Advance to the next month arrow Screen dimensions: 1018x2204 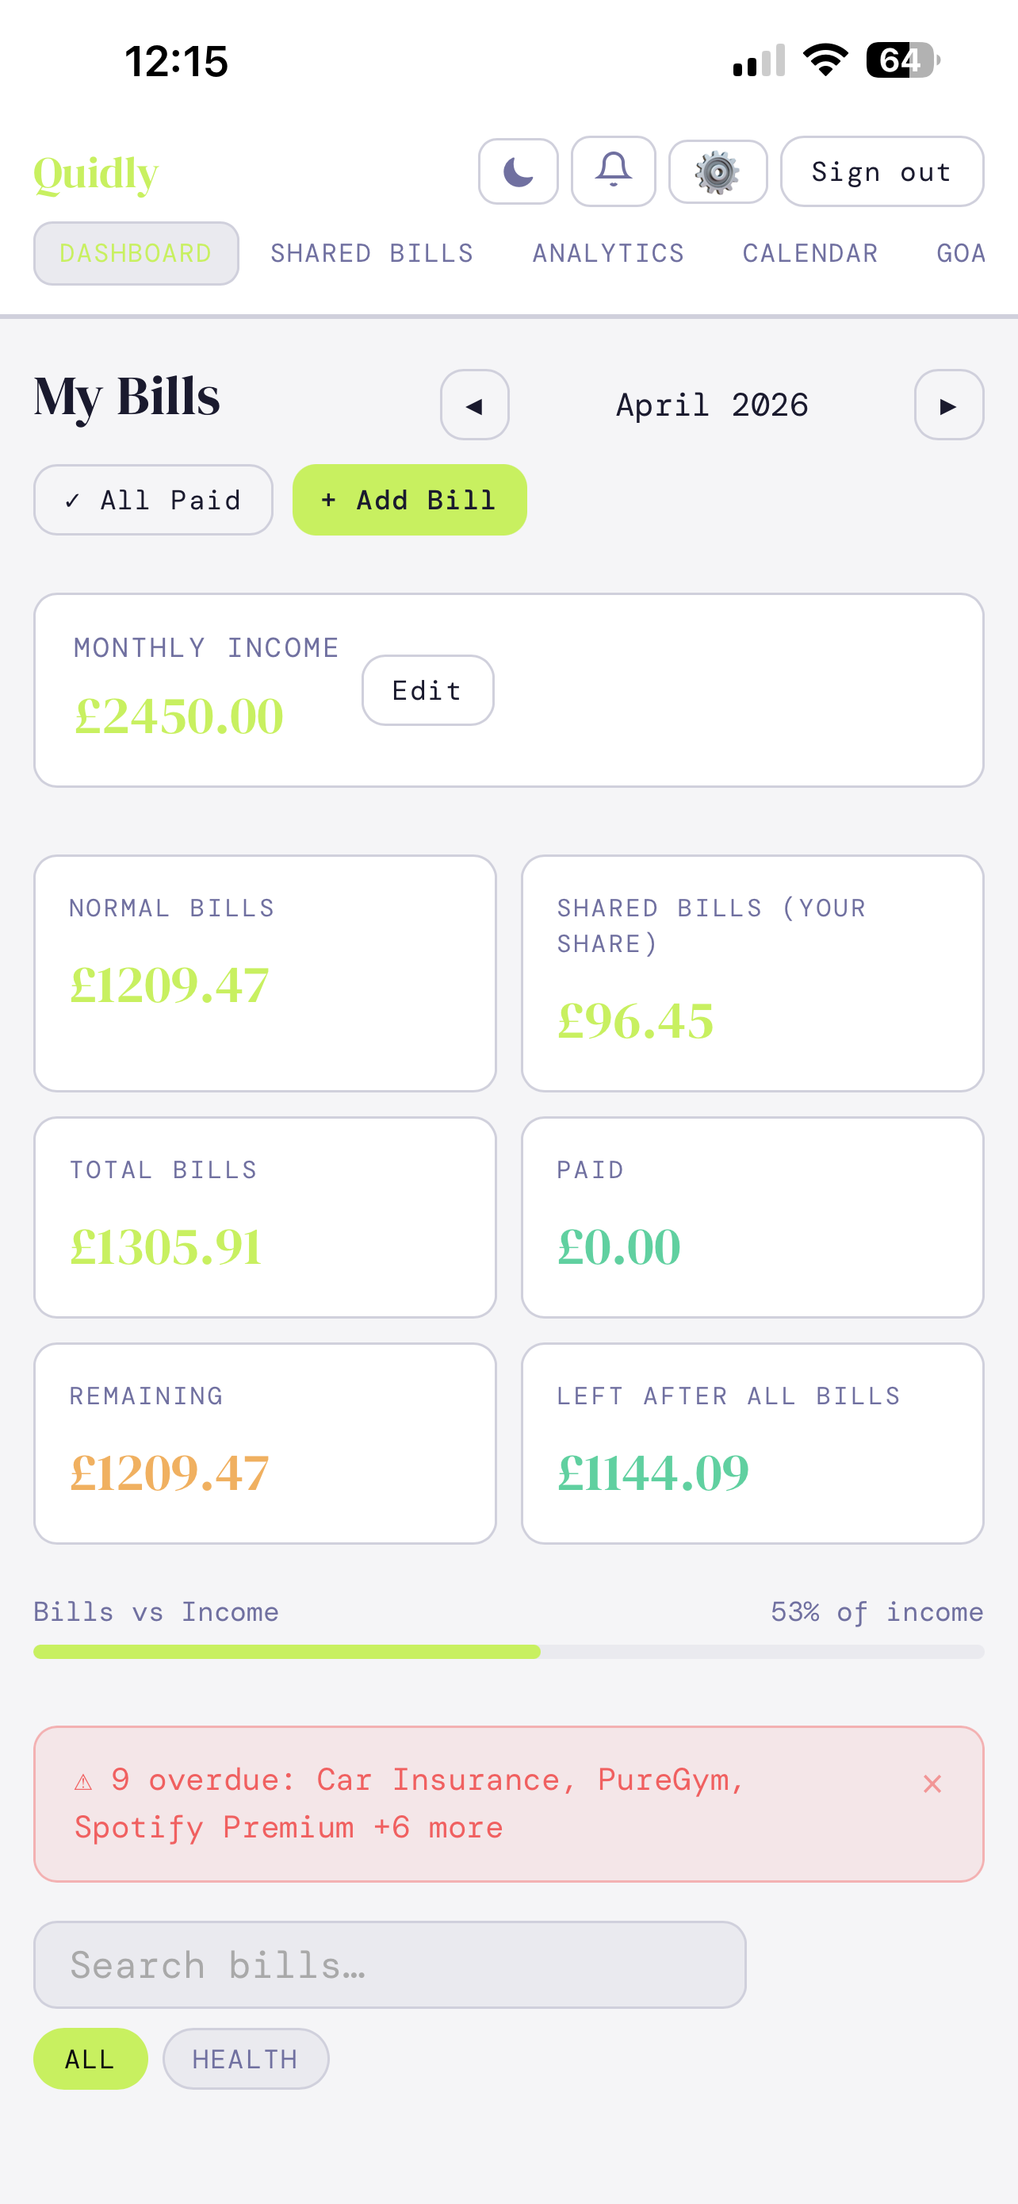(948, 405)
